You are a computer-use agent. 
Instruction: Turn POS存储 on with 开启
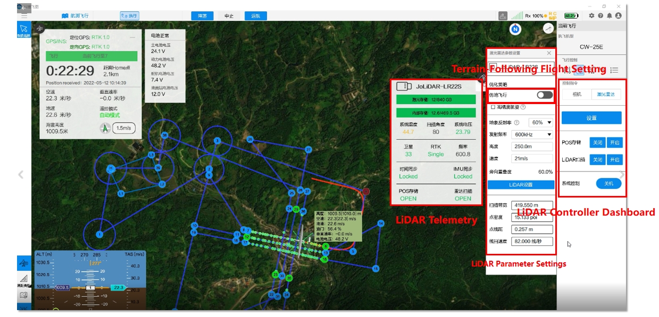point(614,143)
